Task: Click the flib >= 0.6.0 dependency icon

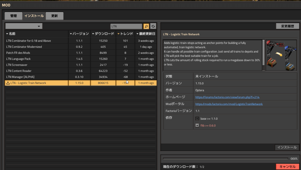Action: 197,125
